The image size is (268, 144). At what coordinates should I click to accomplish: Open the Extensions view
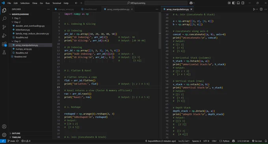click(x=4, y=44)
